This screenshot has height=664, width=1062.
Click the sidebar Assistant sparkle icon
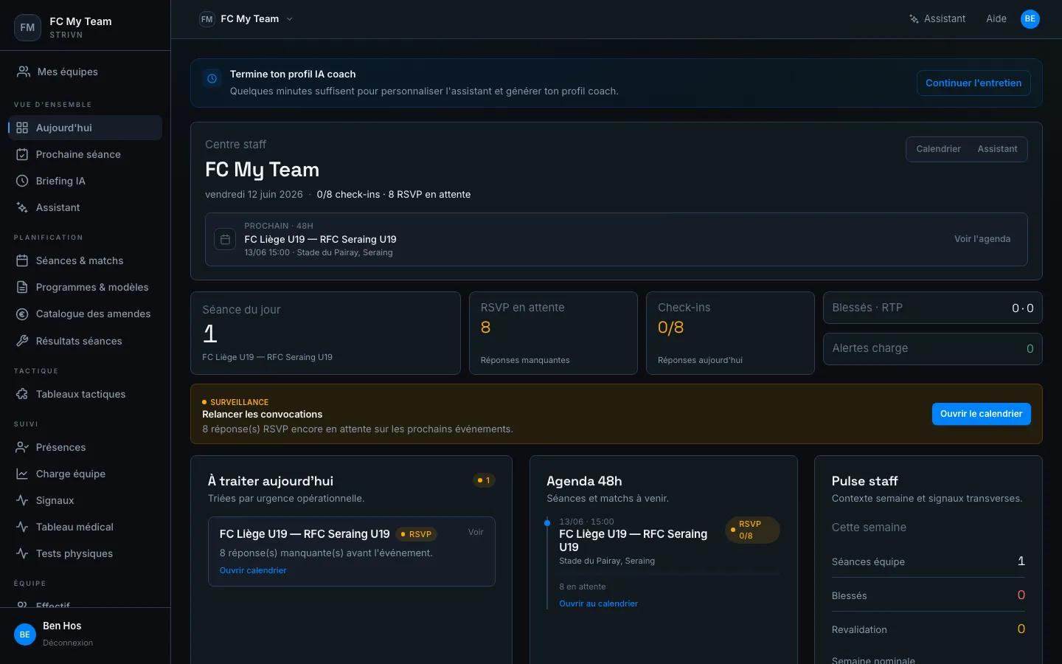point(22,207)
